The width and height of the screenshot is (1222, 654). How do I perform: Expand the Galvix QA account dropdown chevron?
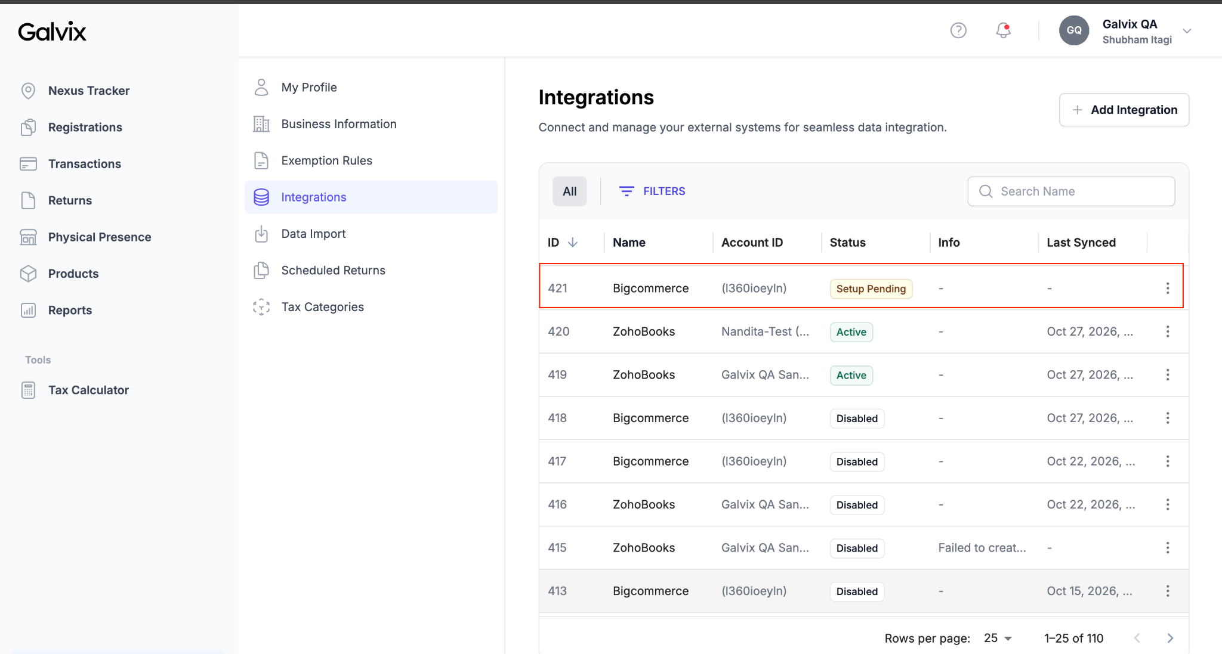[x=1187, y=31]
